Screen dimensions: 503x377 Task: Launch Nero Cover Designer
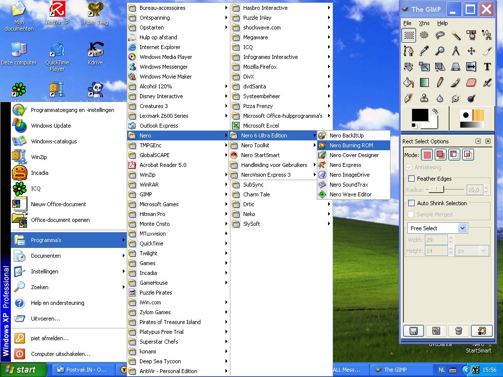354,155
